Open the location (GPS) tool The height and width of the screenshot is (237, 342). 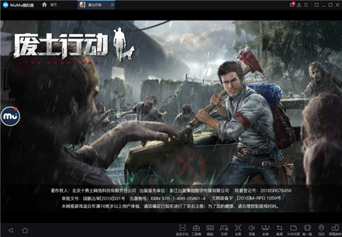click(x=321, y=230)
